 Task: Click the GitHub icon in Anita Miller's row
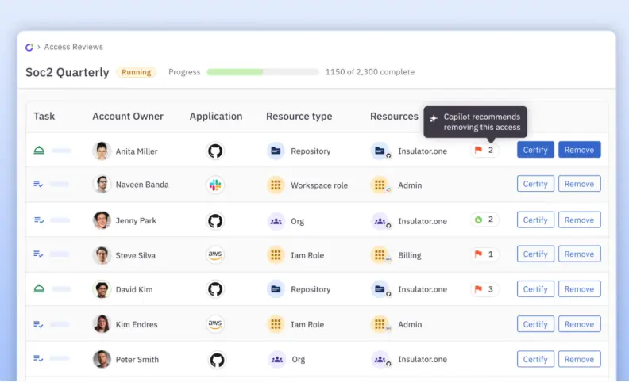click(x=215, y=151)
